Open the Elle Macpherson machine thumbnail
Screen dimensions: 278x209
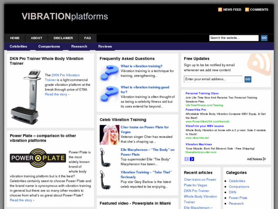[106, 158]
